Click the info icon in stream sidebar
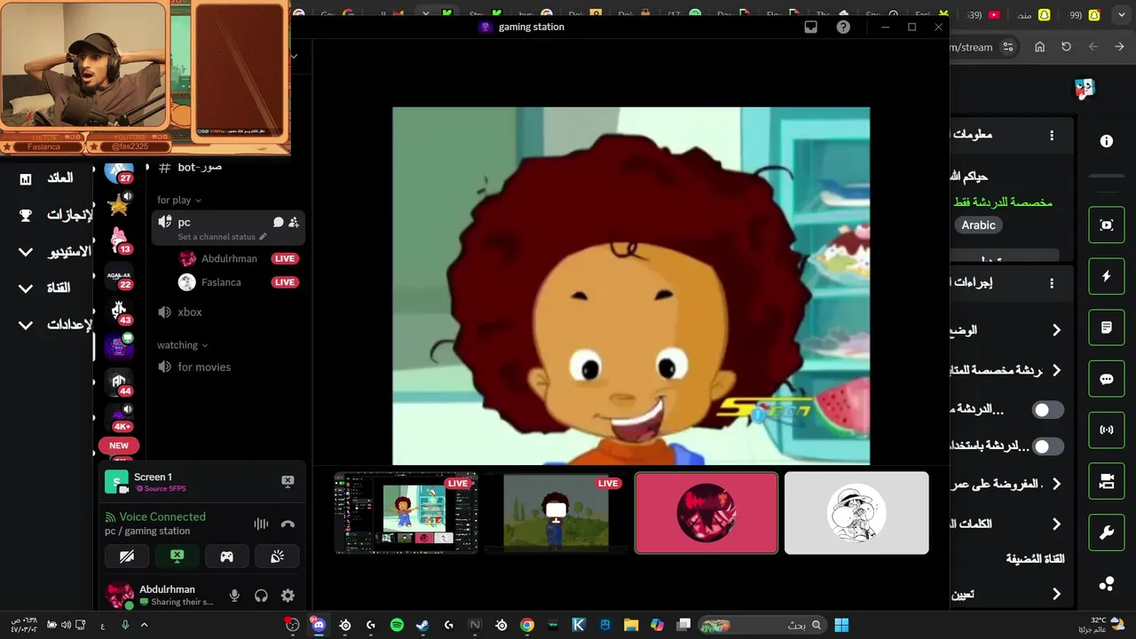 pyautogui.click(x=1107, y=141)
